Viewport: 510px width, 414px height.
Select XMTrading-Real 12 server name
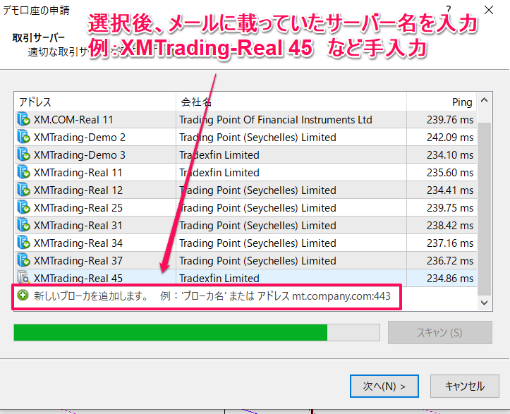pyautogui.click(x=78, y=190)
